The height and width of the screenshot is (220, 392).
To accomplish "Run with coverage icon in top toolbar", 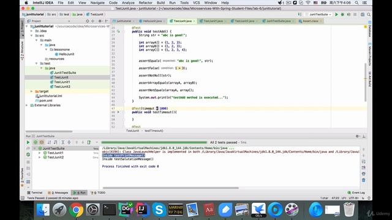I will tap(349, 15).
